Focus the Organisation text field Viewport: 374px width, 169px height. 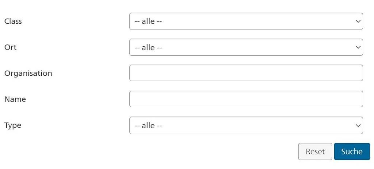tap(246, 73)
